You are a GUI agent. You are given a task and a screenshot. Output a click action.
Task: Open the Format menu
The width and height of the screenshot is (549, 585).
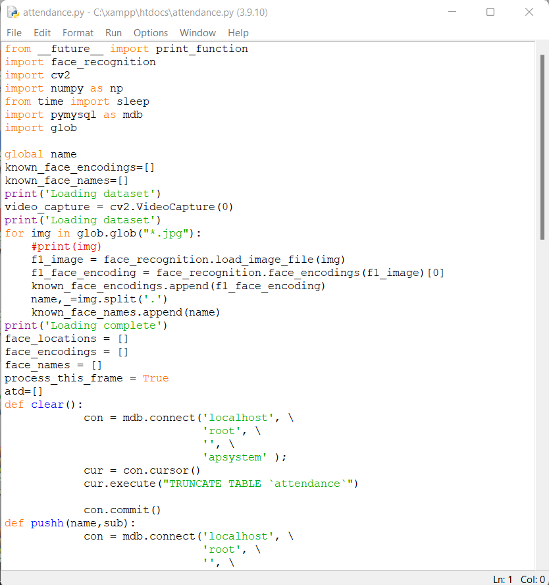coord(78,32)
